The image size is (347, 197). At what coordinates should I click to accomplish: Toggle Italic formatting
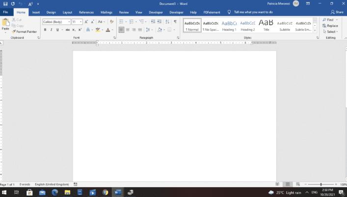(x=52, y=29)
